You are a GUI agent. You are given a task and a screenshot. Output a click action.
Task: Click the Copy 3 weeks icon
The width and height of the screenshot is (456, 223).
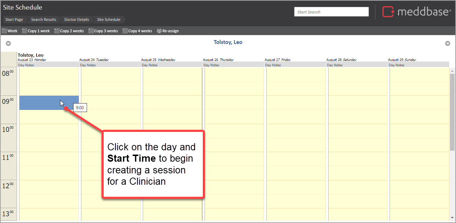(x=91, y=31)
